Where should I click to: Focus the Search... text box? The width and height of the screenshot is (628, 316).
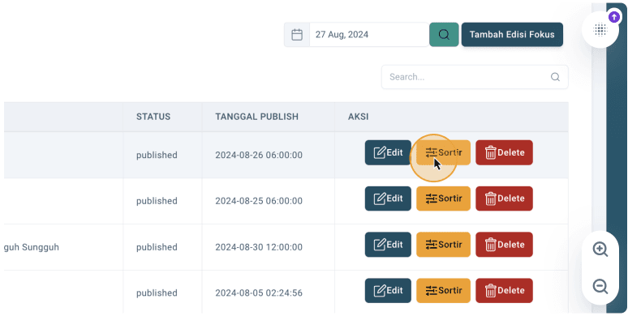[x=475, y=77]
